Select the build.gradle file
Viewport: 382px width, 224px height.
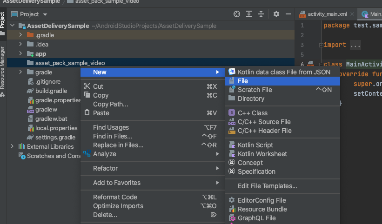51,91
